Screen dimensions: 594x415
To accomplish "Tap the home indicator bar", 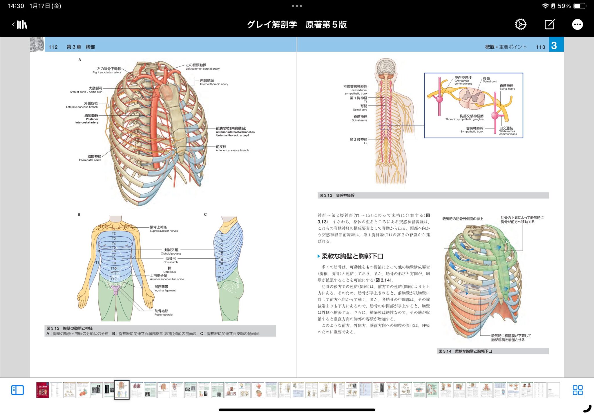I will tap(297, 410).
